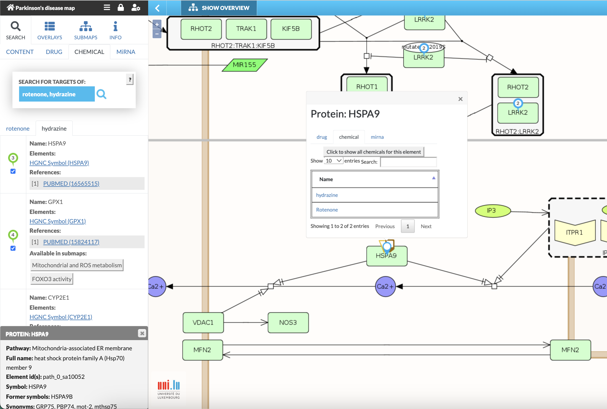Click the Next pagination button
607x409 pixels.
point(426,226)
